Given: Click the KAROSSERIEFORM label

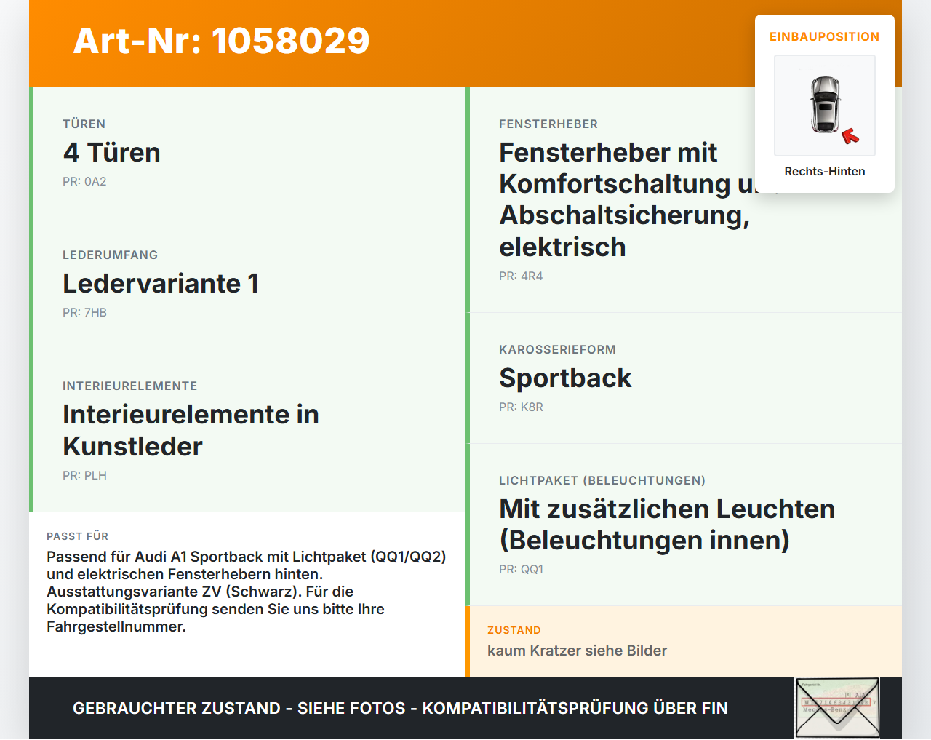Looking at the screenshot, I should [558, 349].
